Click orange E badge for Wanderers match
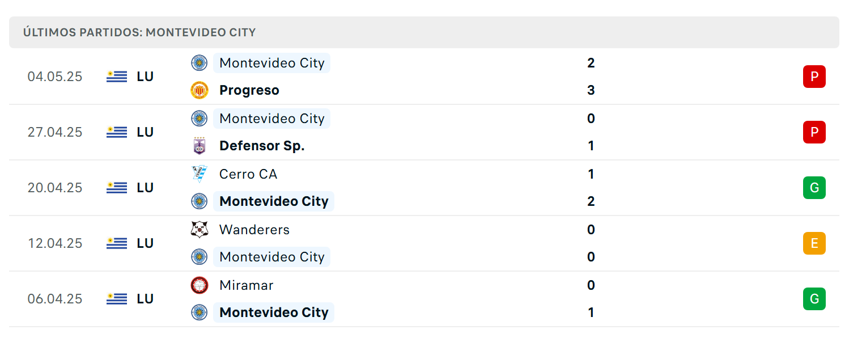The image size is (849, 338). coord(814,243)
